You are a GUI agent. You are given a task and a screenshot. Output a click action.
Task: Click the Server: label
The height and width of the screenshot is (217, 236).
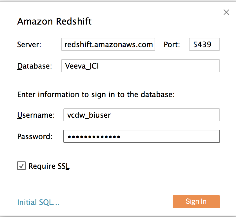(x=29, y=45)
